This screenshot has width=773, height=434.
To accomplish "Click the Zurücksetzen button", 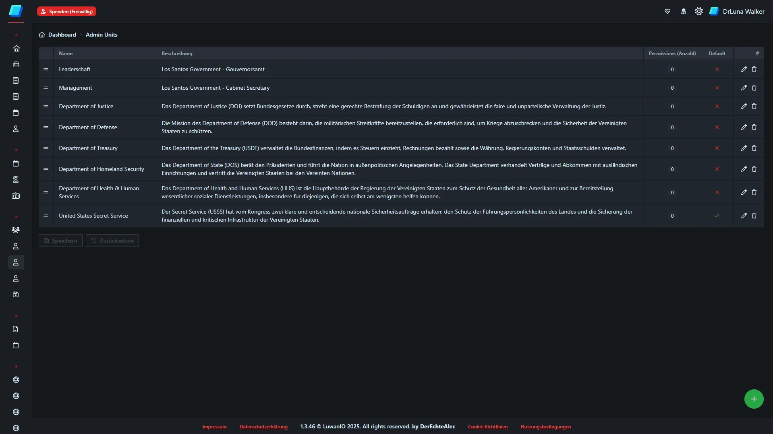I will (x=112, y=241).
